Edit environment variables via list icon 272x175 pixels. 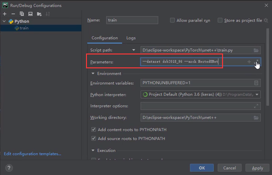[x=256, y=83]
